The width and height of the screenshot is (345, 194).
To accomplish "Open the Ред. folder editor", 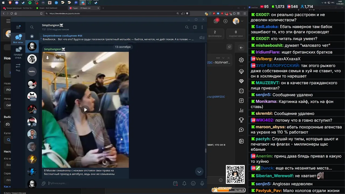I will coord(18,67).
